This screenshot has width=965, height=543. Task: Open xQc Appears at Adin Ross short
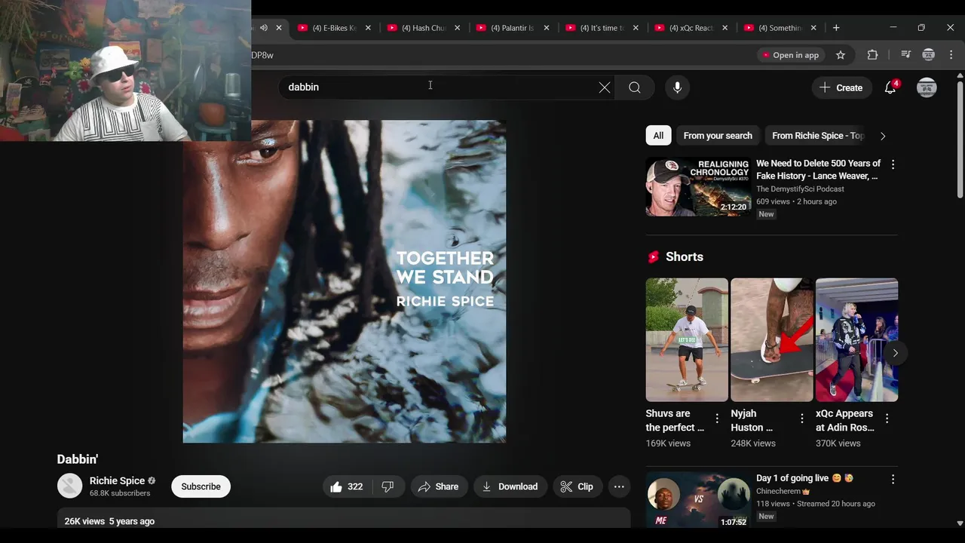(856, 340)
